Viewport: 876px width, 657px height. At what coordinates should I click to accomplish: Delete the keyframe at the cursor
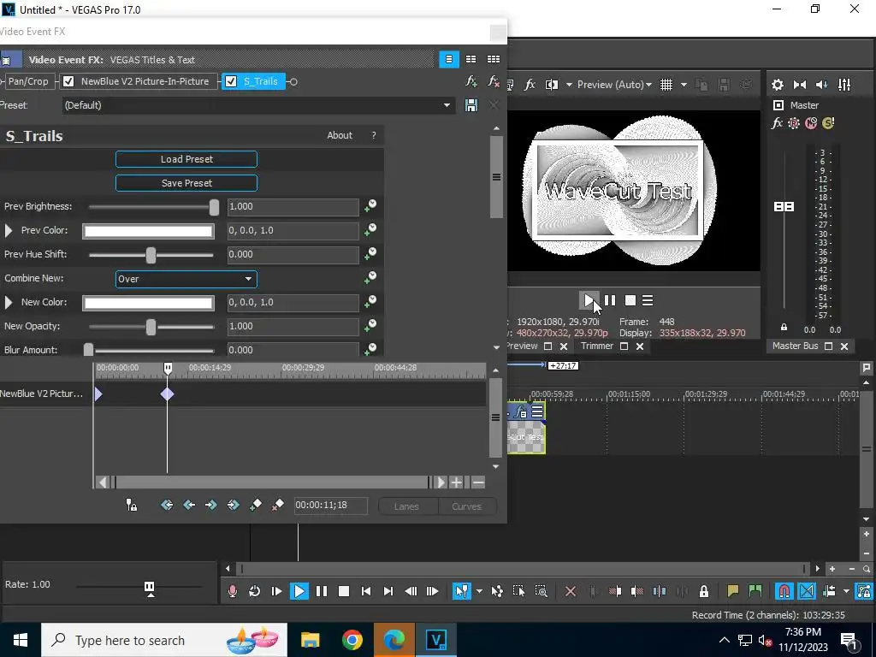[278, 505]
